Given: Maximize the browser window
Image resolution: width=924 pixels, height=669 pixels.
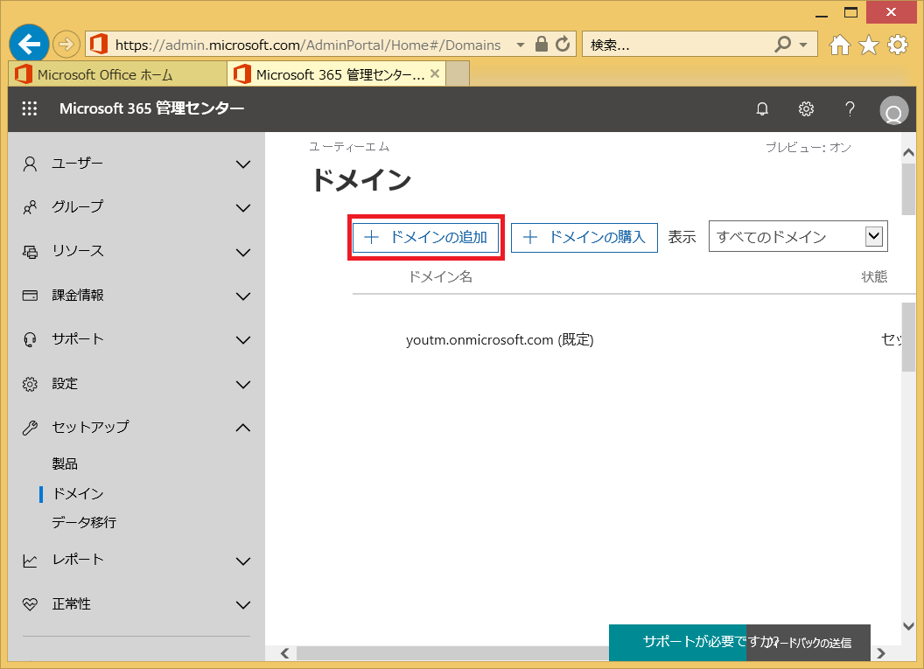Looking at the screenshot, I should point(850,12).
